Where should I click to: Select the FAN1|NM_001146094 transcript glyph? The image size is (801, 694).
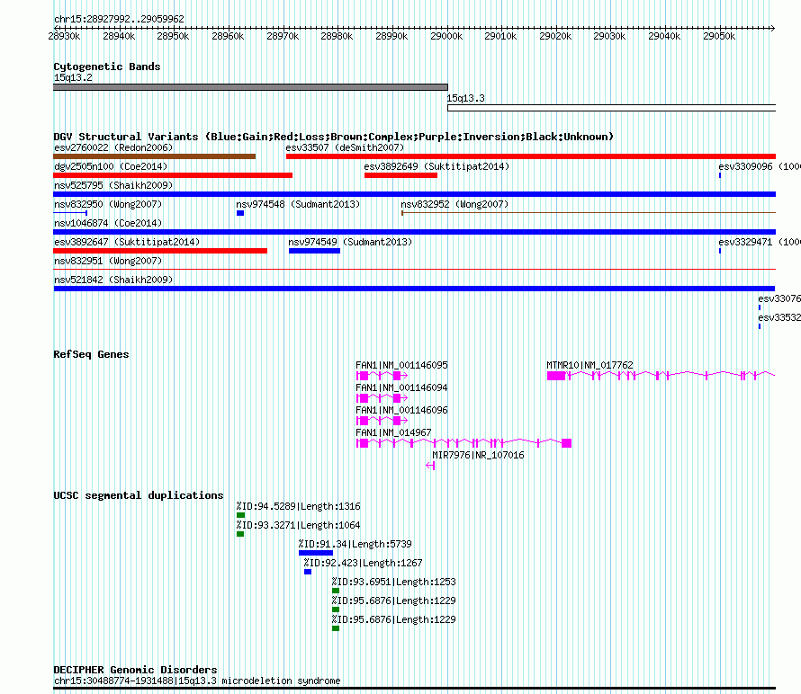coord(382,398)
